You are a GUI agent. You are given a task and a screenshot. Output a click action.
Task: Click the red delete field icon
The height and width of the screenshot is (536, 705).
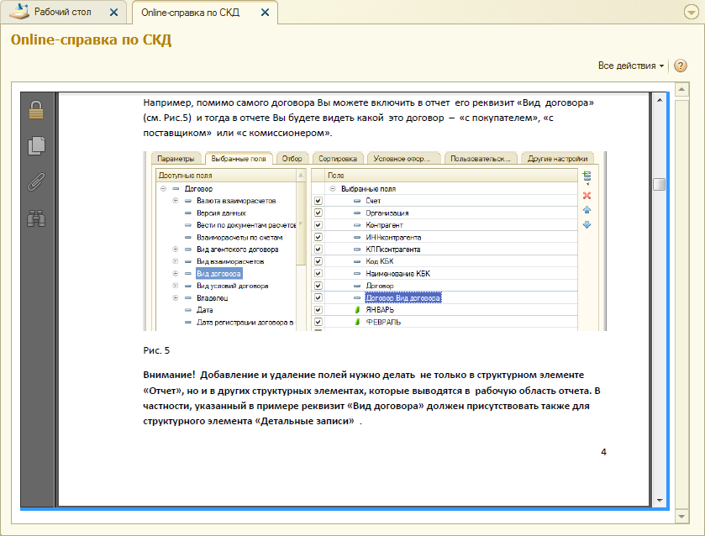[x=587, y=195]
